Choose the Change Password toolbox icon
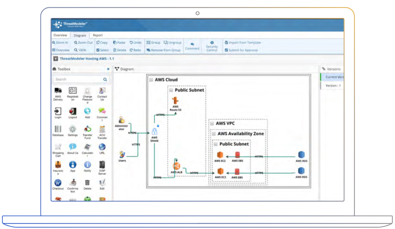The image size is (395, 229). [x=87, y=90]
